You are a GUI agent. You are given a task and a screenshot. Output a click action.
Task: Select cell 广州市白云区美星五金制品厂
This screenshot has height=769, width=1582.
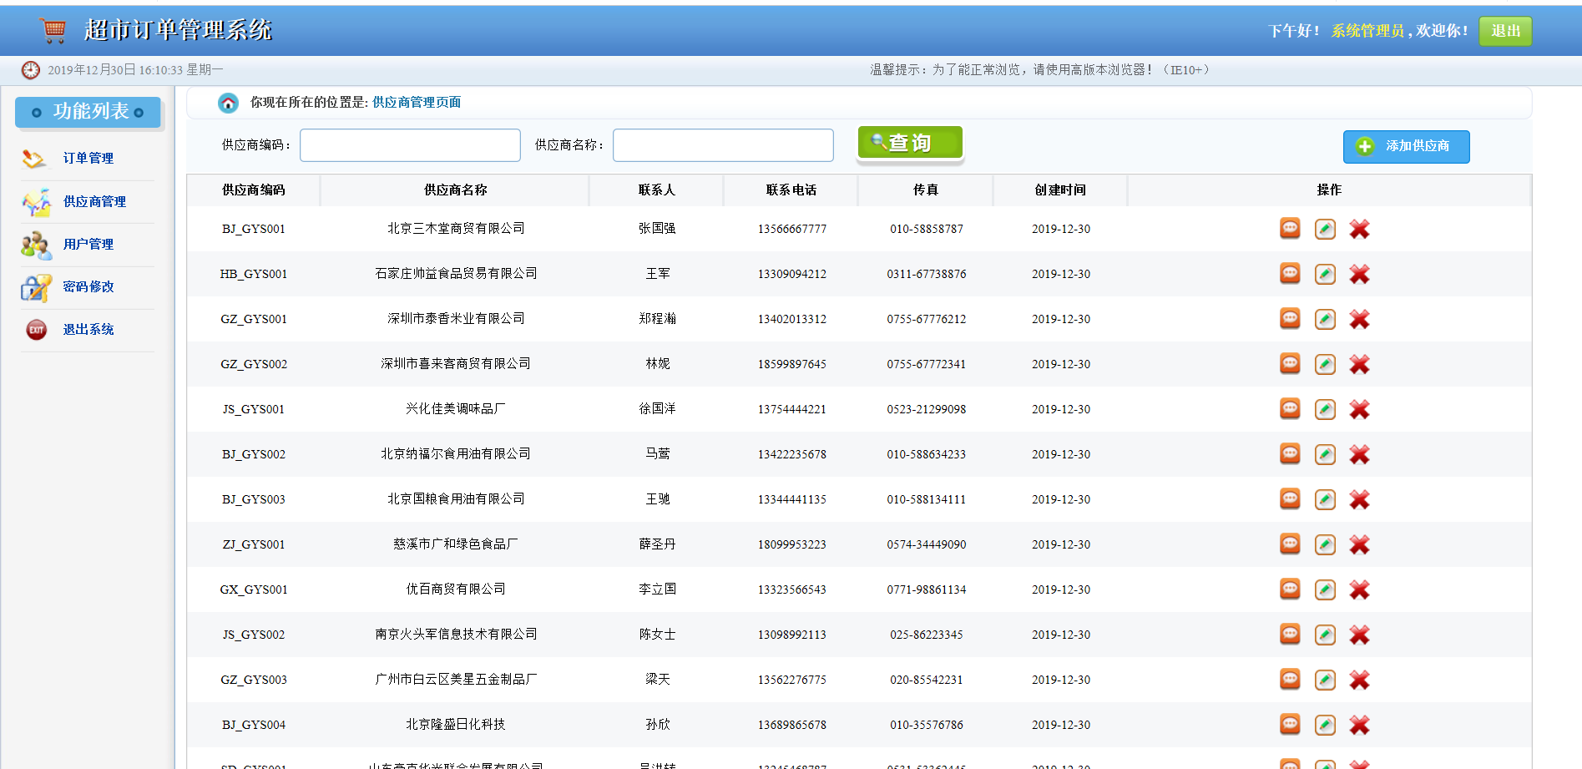(x=456, y=679)
